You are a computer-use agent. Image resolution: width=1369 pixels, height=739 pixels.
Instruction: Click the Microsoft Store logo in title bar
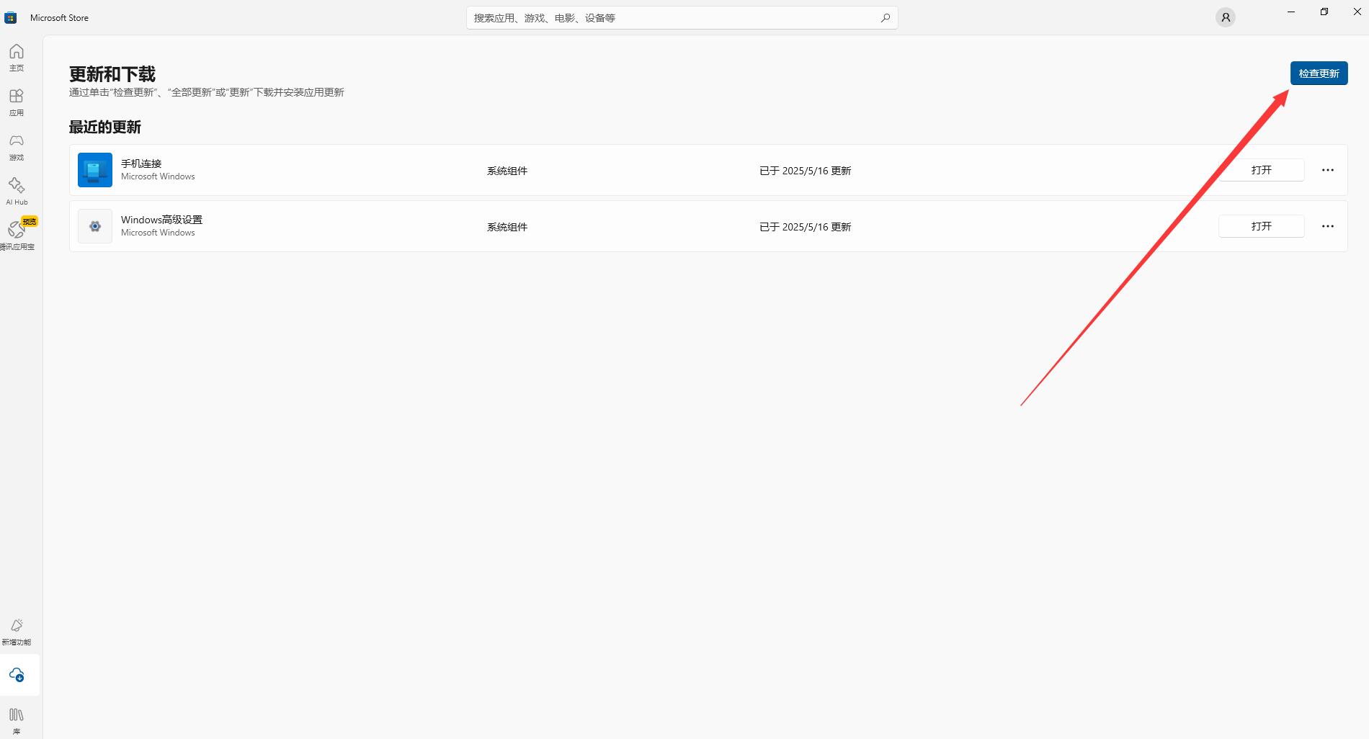click(x=11, y=17)
